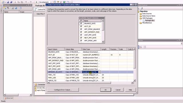Open Data Type dropdown for ARREARS_IN_DAYS row
Screen dimensions: 183x103
click(x=100, y=72)
